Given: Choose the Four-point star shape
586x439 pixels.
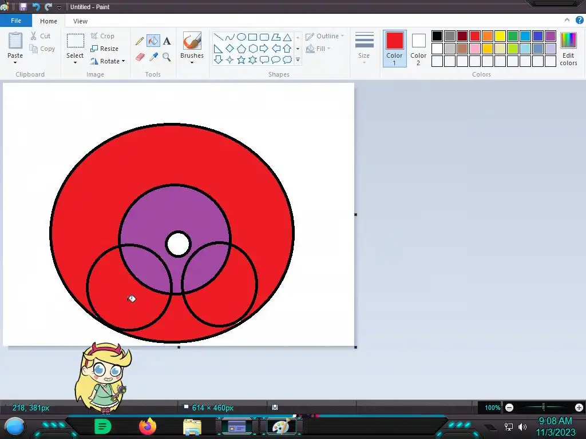Looking at the screenshot, I should click(230, 59).
